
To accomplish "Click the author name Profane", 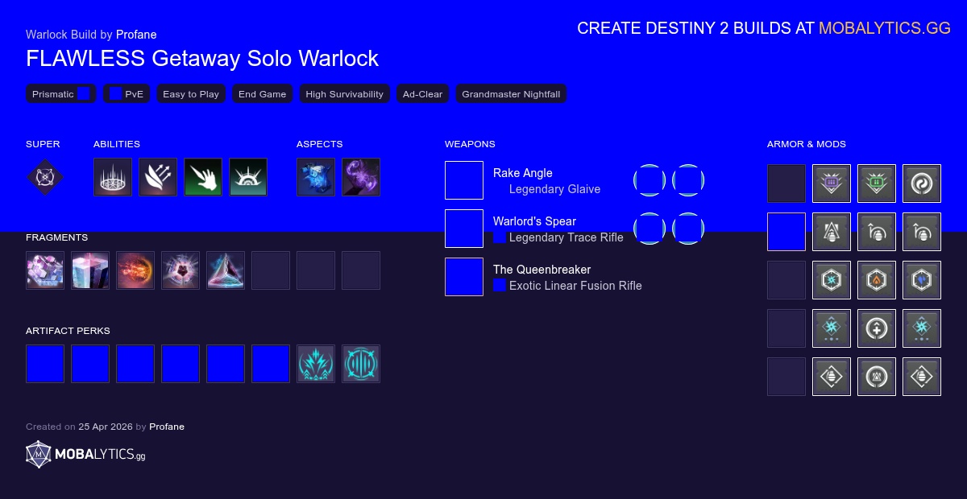I will click(136, 35).
